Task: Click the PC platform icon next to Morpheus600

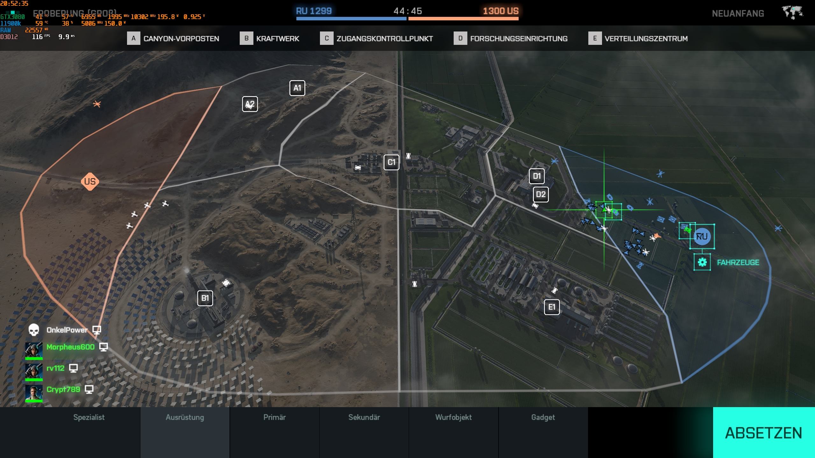Action: [x=103, y=347]
